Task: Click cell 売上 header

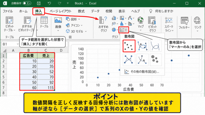Action: (x=46, y=56)
